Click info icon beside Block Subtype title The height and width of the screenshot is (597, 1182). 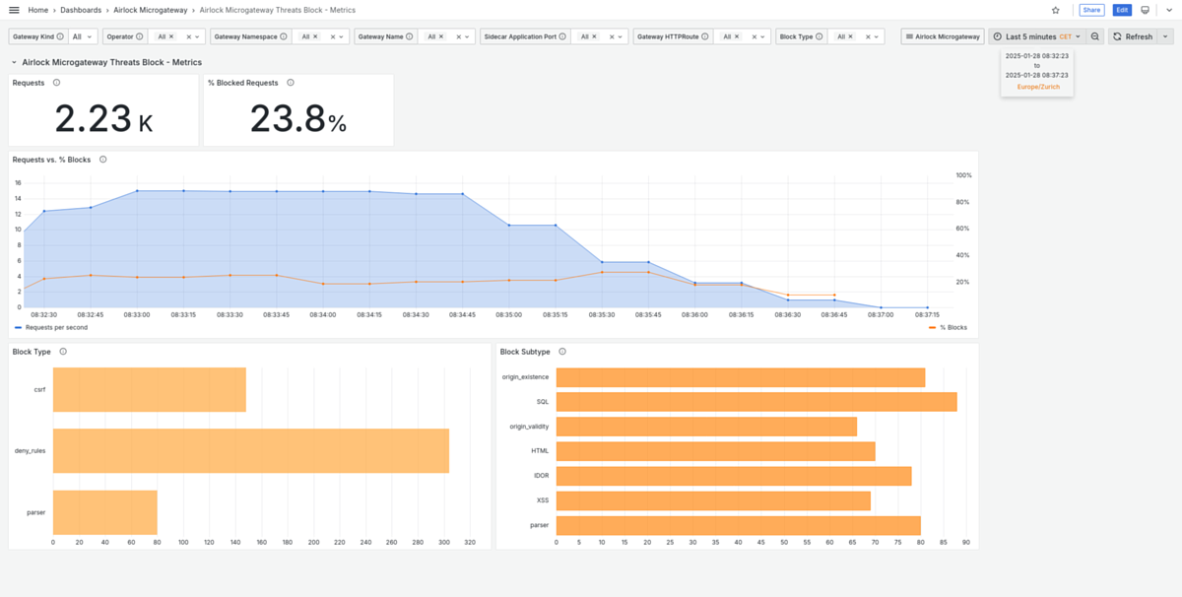click(562, 352)
